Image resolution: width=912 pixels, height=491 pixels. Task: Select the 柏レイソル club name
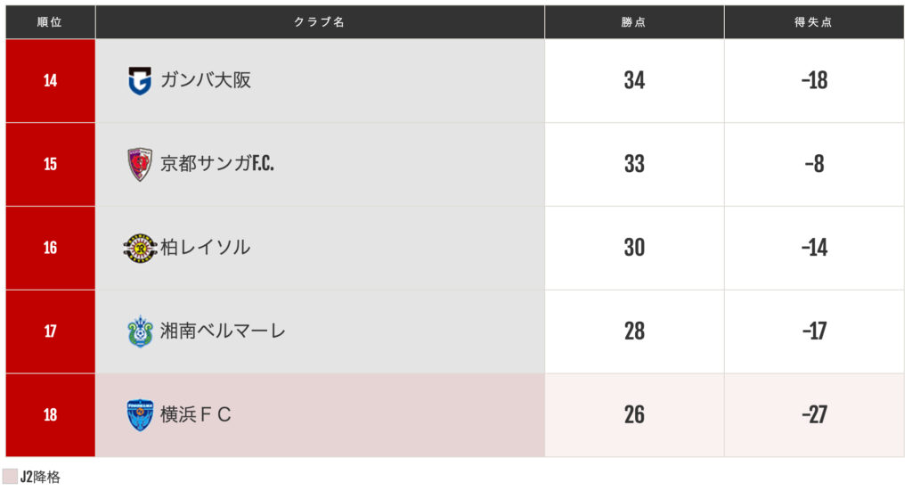click(206, 248)
